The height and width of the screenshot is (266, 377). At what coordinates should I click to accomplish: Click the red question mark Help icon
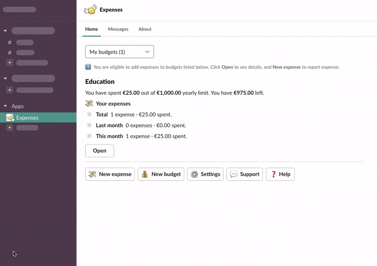pos(274,174)
